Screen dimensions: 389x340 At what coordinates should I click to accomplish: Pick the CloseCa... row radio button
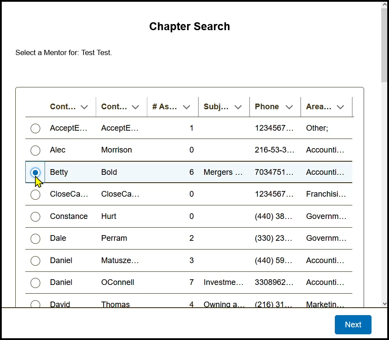(35, 194)
